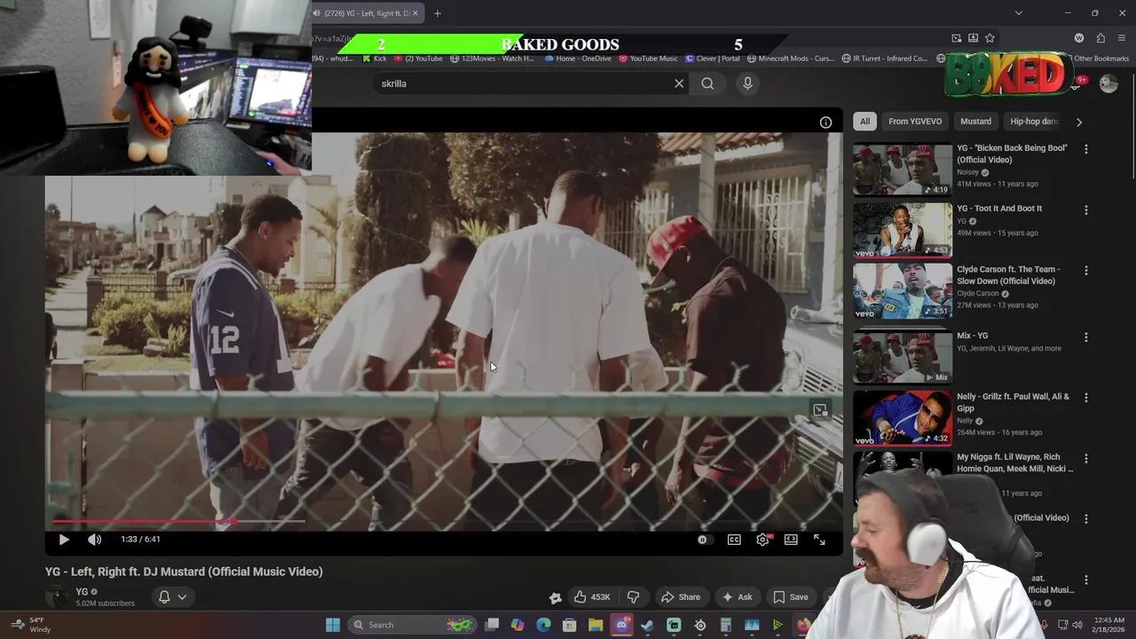Expand the 'Other Bookmarks' folder

[1100, 59]
